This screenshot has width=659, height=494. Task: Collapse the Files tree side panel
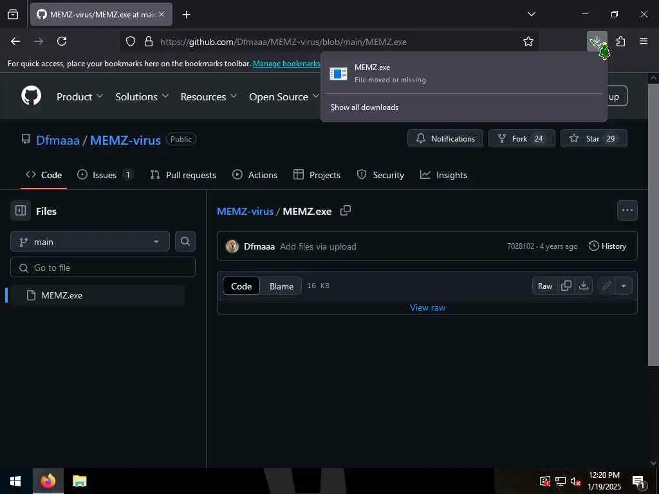[21, 210]
